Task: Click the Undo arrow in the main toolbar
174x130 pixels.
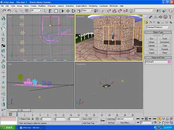Action: coord(4,11)
